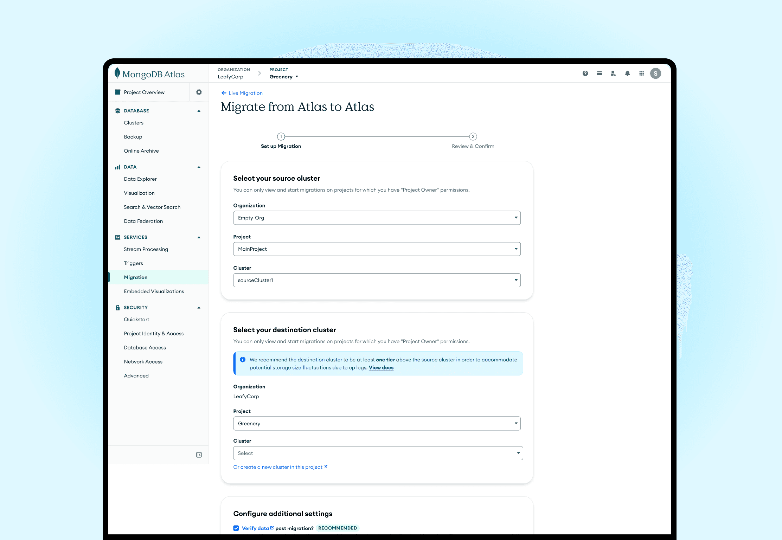Uncheck the Verify data post migration checkbox
Screen dimensions: 782x540
(236, 528)
